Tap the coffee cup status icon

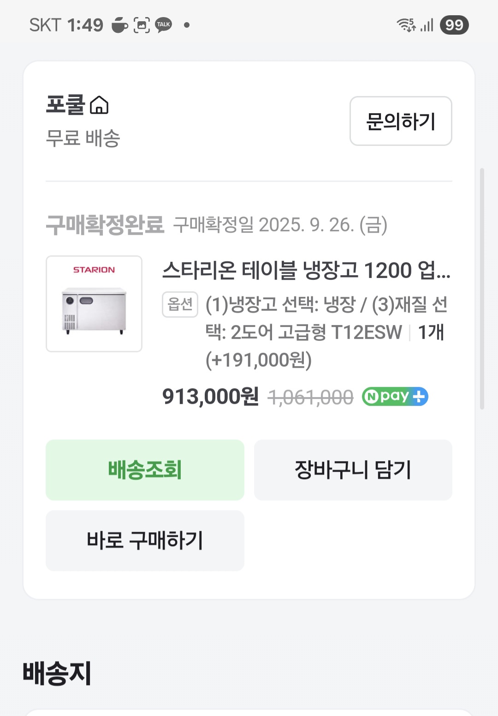[x=119, y=25]
